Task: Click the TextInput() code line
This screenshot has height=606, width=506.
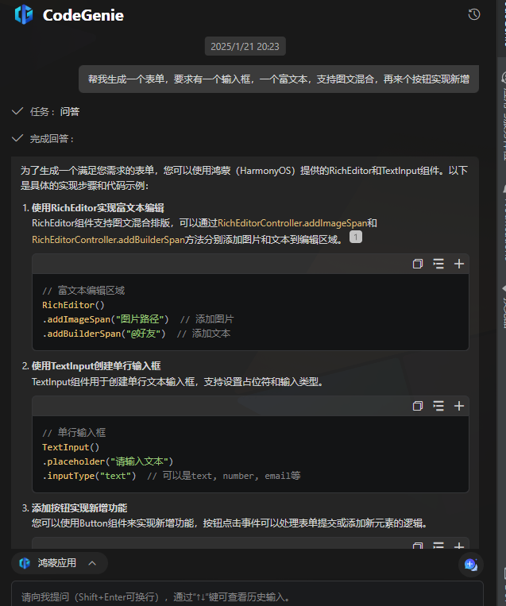Action: point(71,447)
